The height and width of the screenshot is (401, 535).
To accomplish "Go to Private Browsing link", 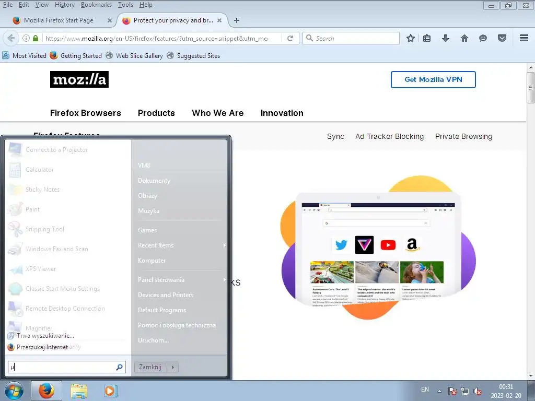I will pyautogui.click(x=464, y=136).
